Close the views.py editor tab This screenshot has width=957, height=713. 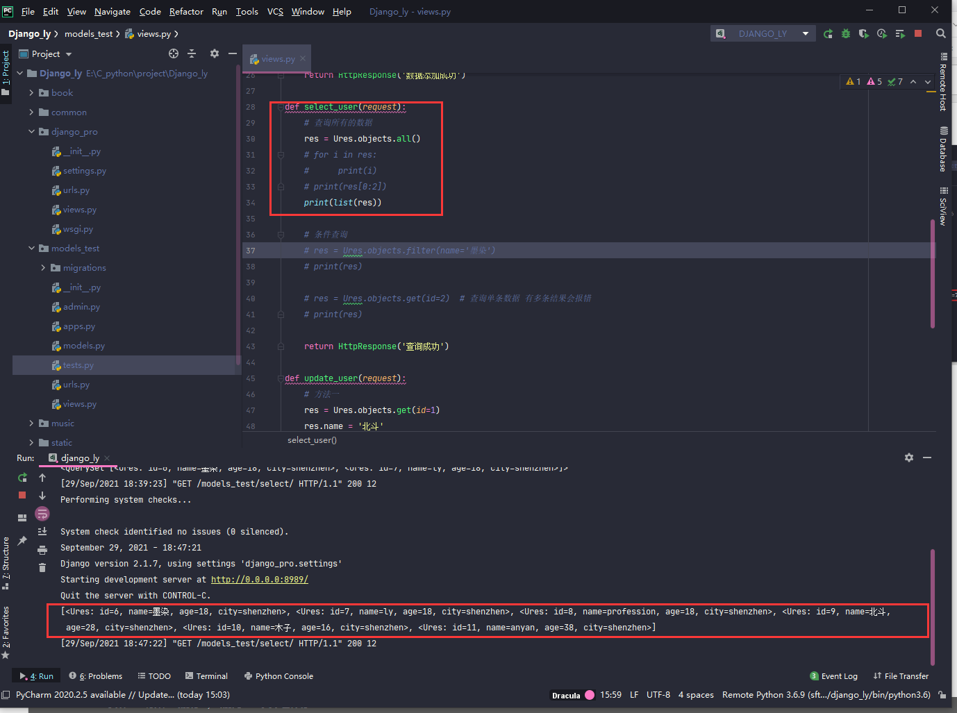303,58
